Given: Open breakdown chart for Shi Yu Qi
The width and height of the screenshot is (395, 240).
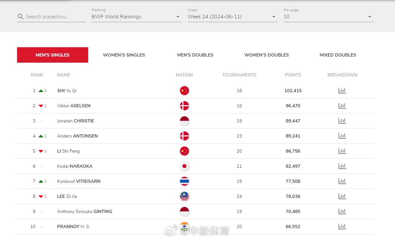Looking at the screenshot, I should pyautogui.click(x=342, y=91).
